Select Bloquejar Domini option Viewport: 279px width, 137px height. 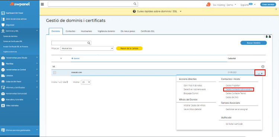pos(191,93)
